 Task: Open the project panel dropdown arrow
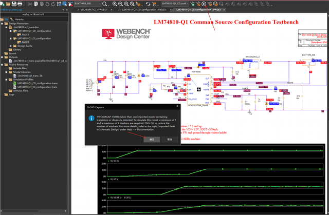point(63,10)
